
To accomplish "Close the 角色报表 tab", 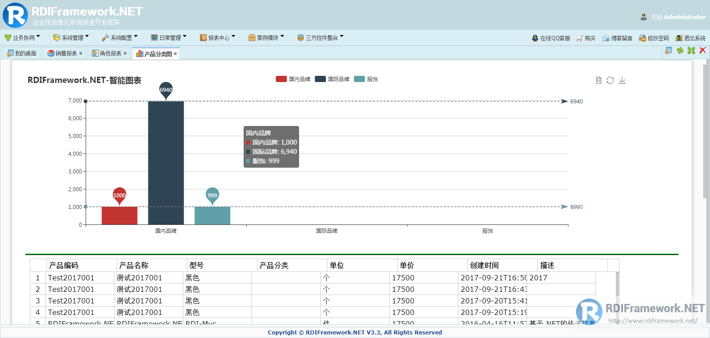I will click(125, 53).
